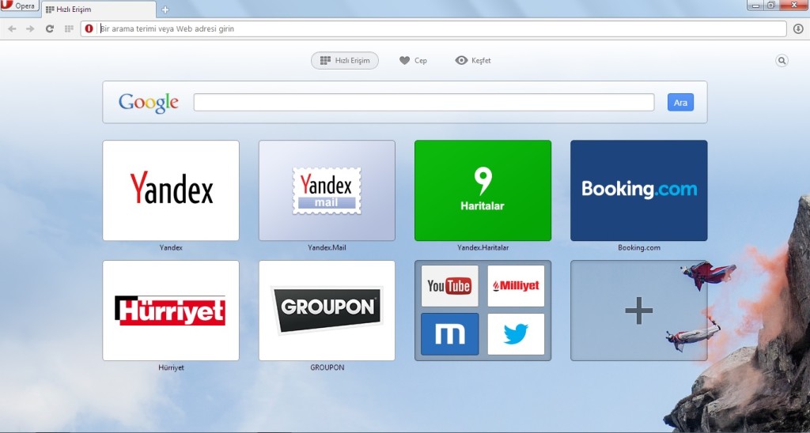Click the Hürriyet label text
The width and height of the screenshot is (810, 433).
pyautogui.click(x=171, y=367)
